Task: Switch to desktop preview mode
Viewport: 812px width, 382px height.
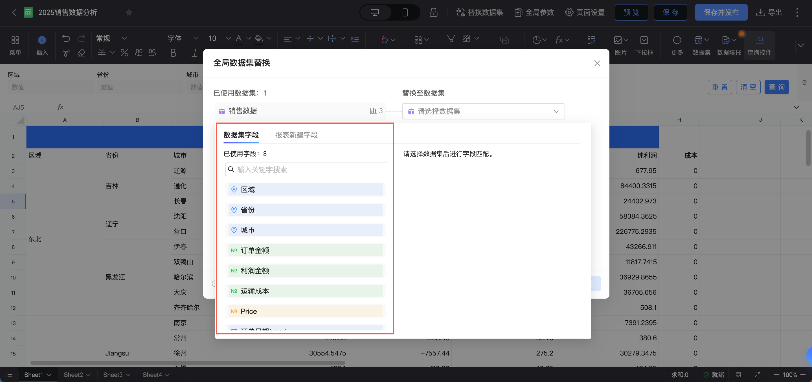Action: [x=374, y=13]
